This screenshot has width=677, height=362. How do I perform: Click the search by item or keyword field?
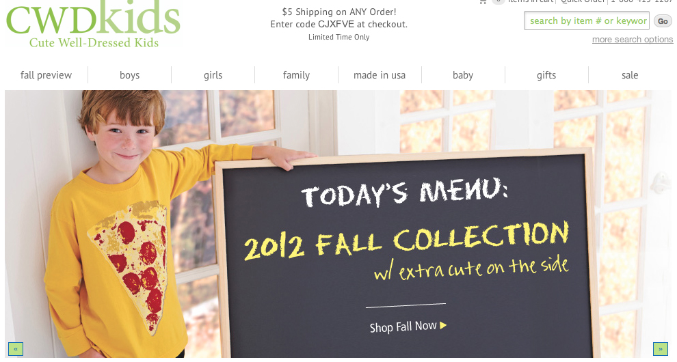587,20
